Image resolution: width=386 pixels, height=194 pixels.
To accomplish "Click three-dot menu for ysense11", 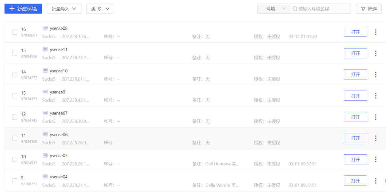I will coord(376,53).
